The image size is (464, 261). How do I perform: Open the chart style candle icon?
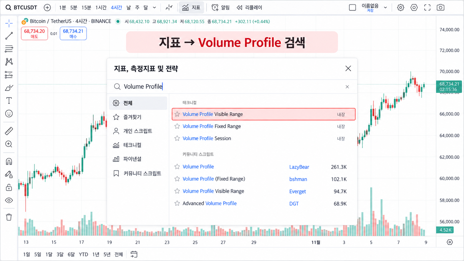pyautogui.click(x=169, y=7)
